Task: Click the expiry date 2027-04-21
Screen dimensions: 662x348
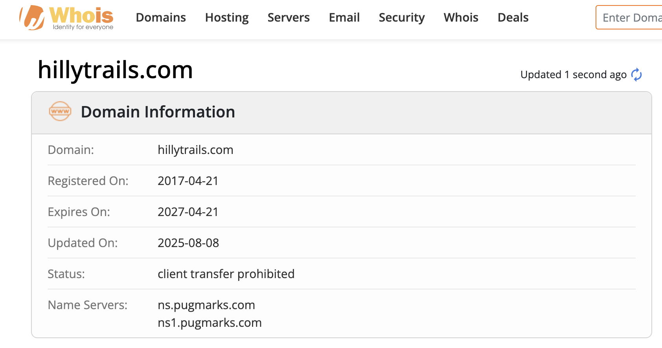Action: coord(188,212)
